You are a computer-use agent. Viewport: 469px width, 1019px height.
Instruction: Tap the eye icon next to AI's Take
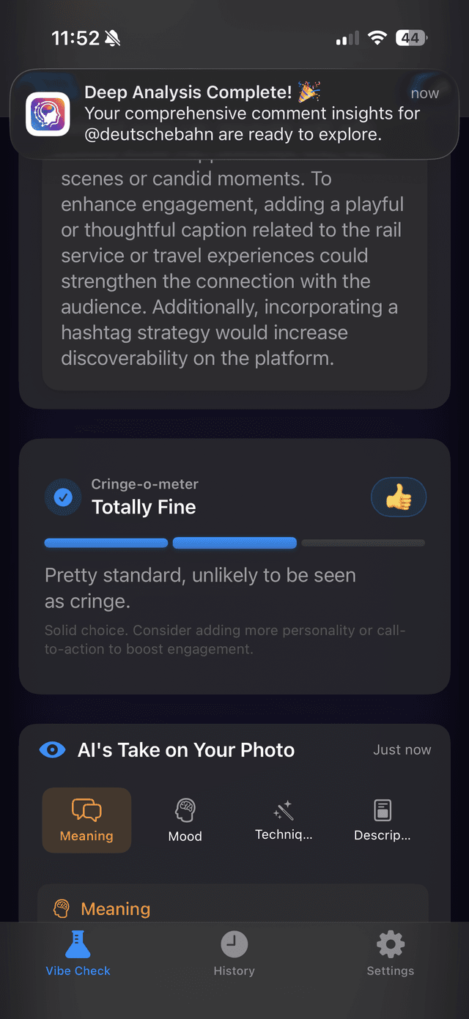pos(52,749)
